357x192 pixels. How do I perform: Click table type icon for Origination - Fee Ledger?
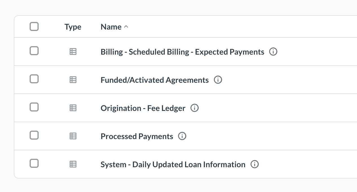click(73, 108)
